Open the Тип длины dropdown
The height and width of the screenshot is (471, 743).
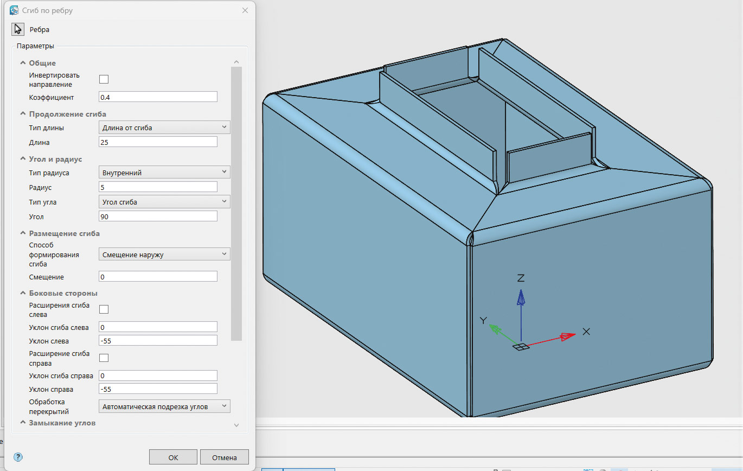tap(164, 128)
